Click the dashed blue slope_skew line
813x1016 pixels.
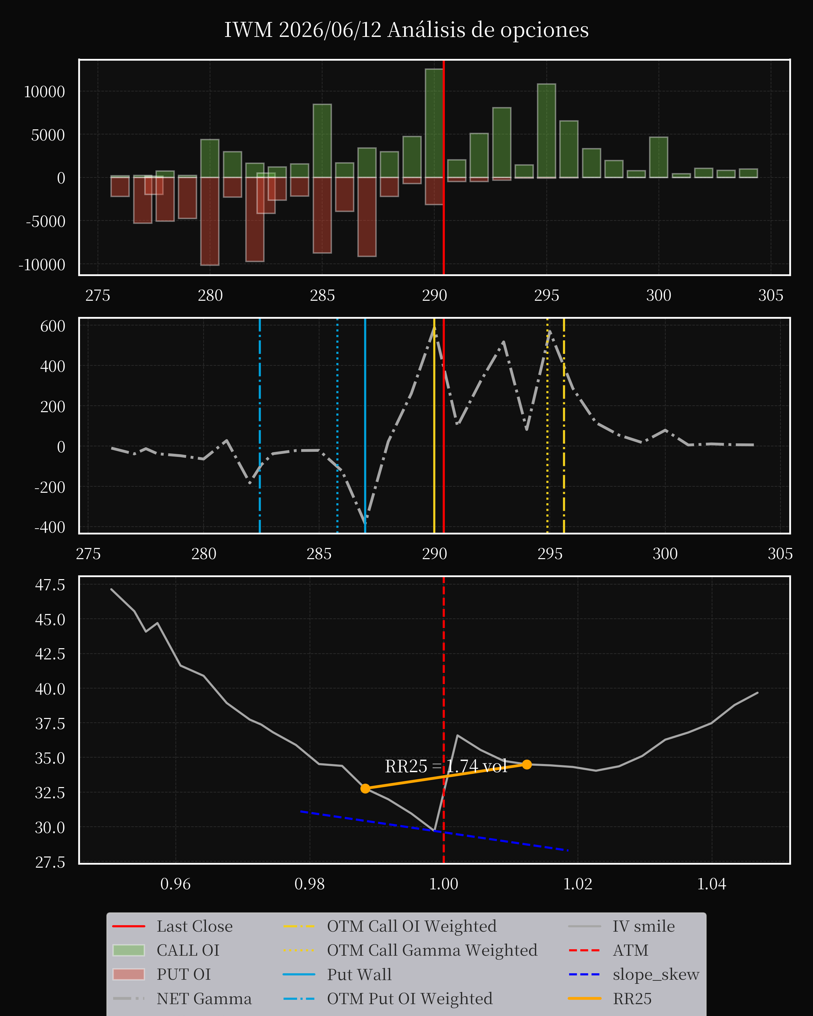[x=434, y=831]
